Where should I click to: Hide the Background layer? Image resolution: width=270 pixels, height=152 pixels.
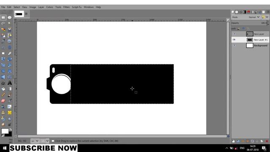point(234,46)
